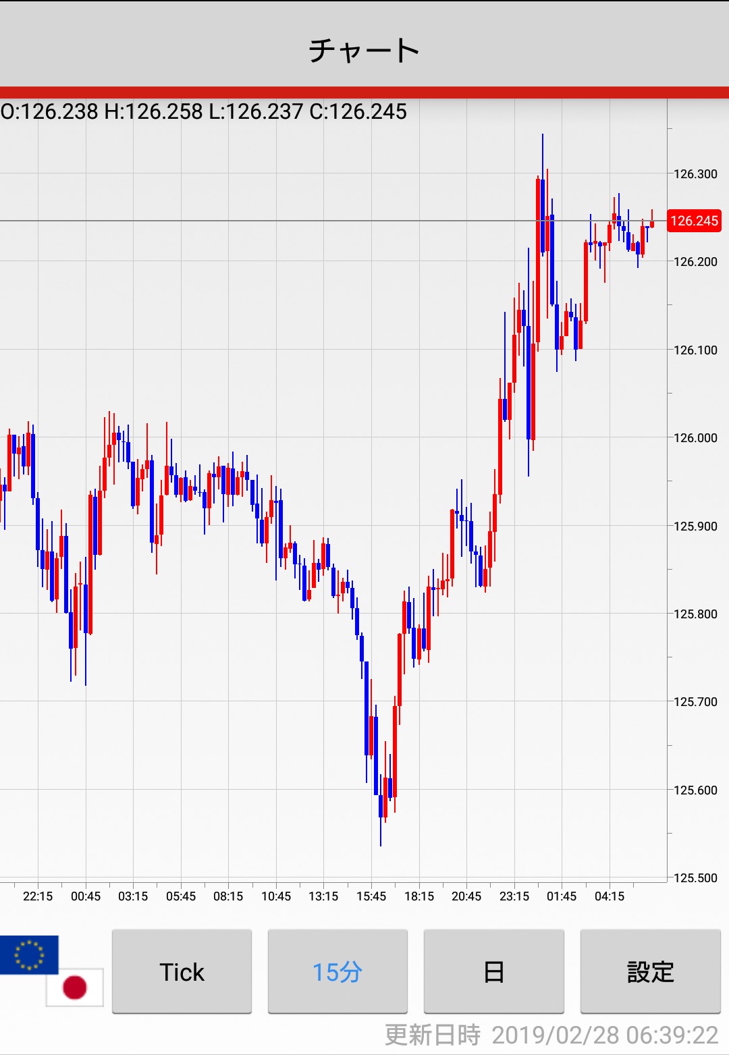This screenshot has width=729, height=1055.
Task: Open the 設定 settings button
Action: [650, 971]
